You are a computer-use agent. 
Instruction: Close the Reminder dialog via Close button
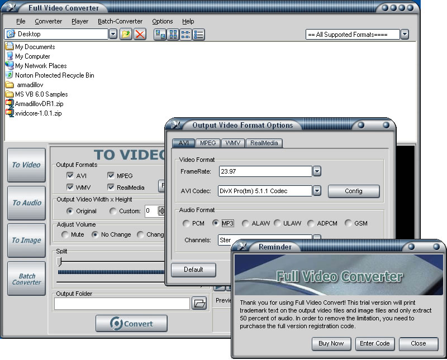coord(419,344)
